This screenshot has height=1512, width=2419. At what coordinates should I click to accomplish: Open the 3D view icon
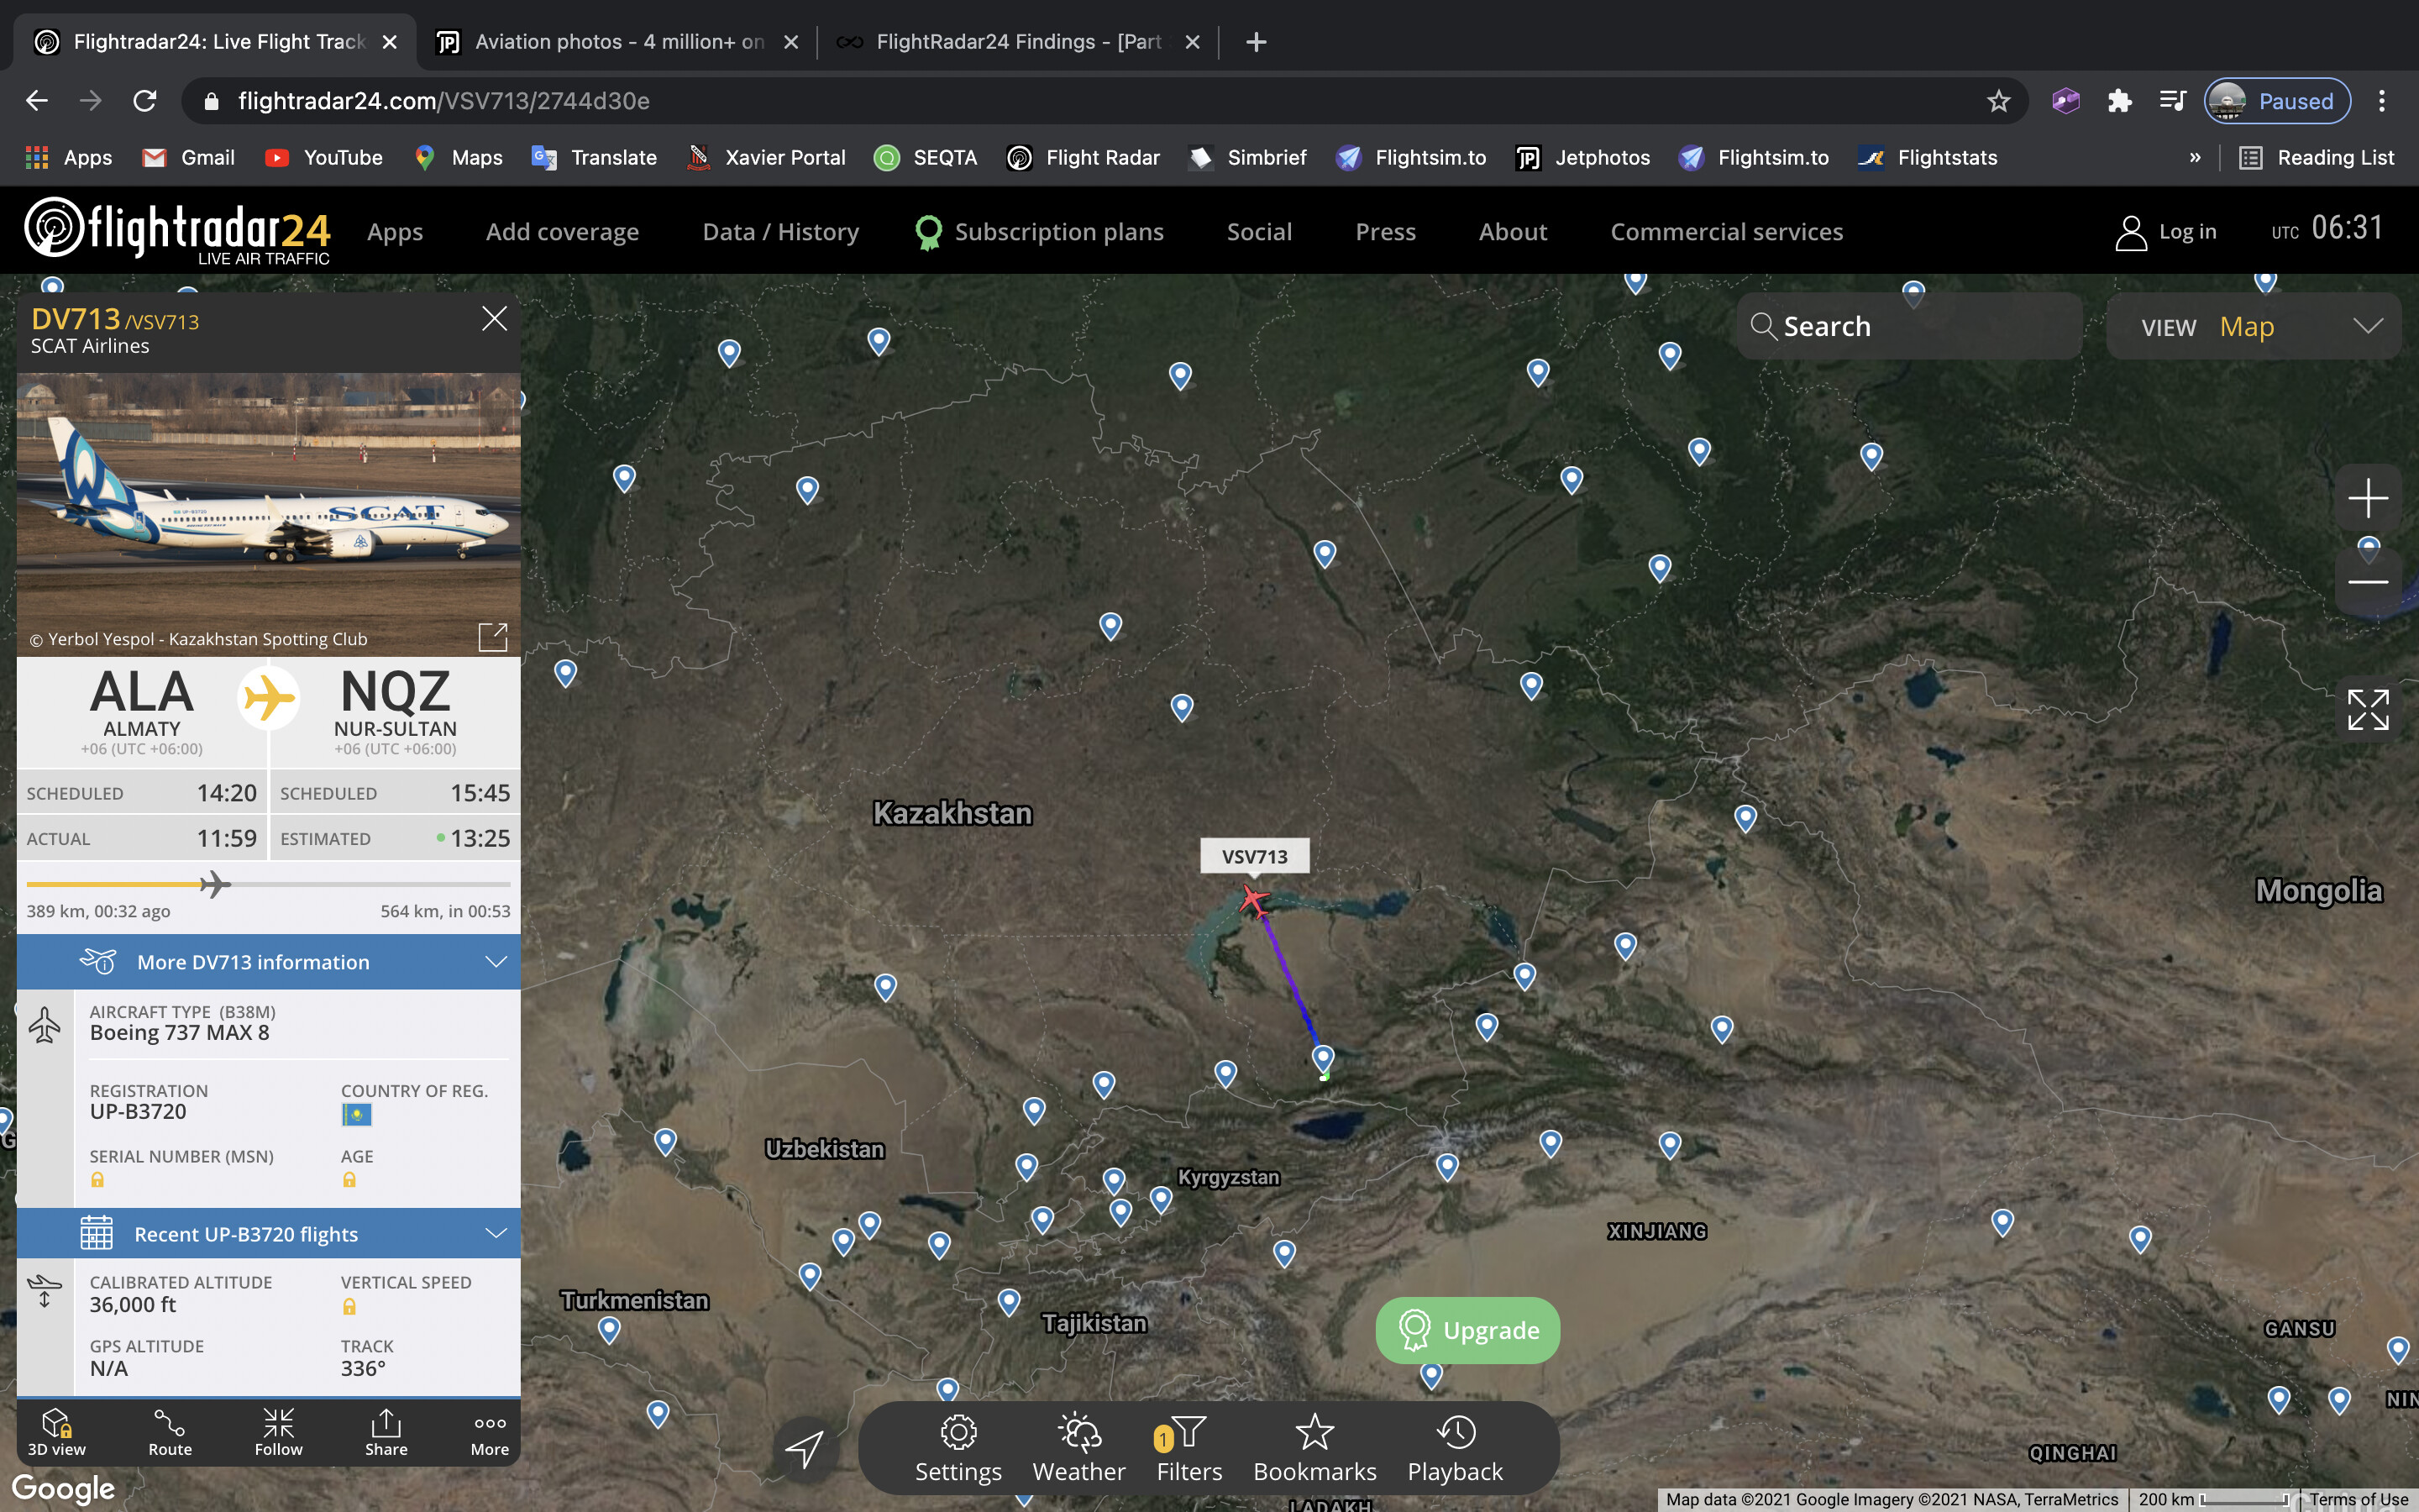(56, 1431)
